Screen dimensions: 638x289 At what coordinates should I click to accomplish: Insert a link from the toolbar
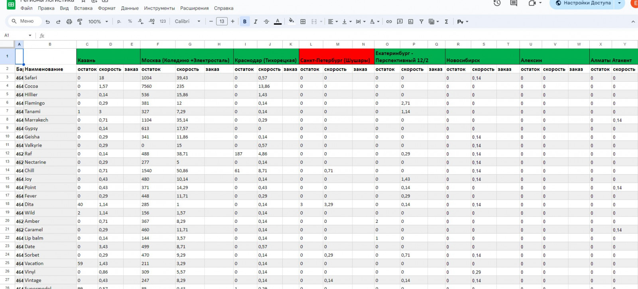coord(389,22)
